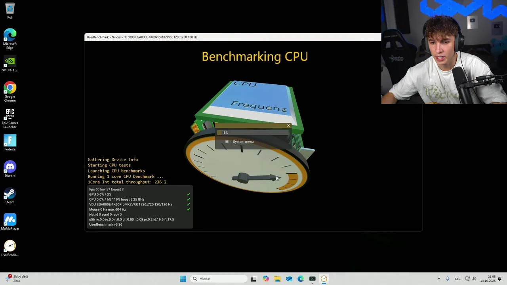The width and height of the screenshot is (507, 285).
Task: Open the System menu hamburger
Action: coord(227,142)
